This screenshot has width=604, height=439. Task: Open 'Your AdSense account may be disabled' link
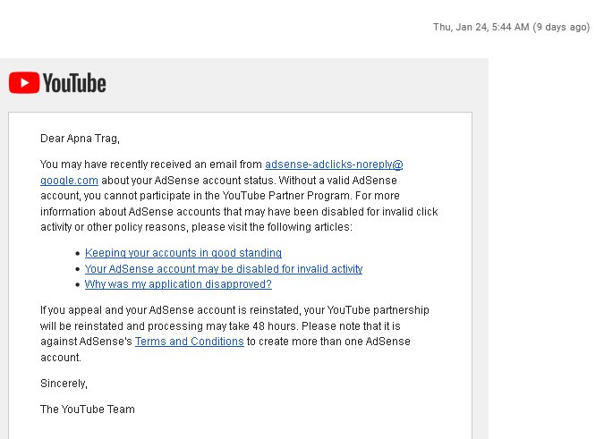click(x=224, y=268)
